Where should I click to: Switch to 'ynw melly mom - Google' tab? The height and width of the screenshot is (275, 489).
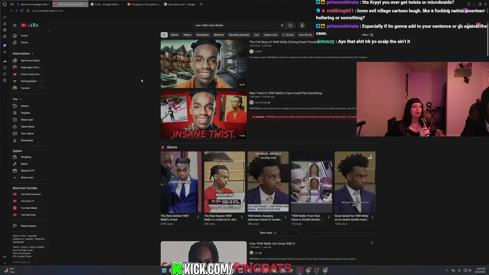pos(180,4)
